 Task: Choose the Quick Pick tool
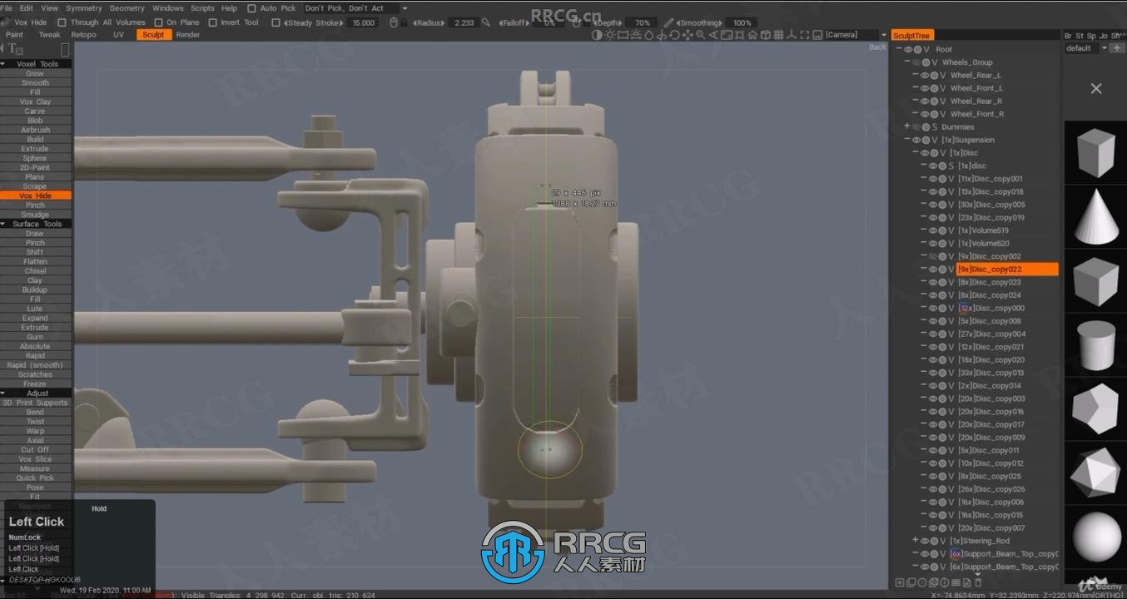coord(35,478)
